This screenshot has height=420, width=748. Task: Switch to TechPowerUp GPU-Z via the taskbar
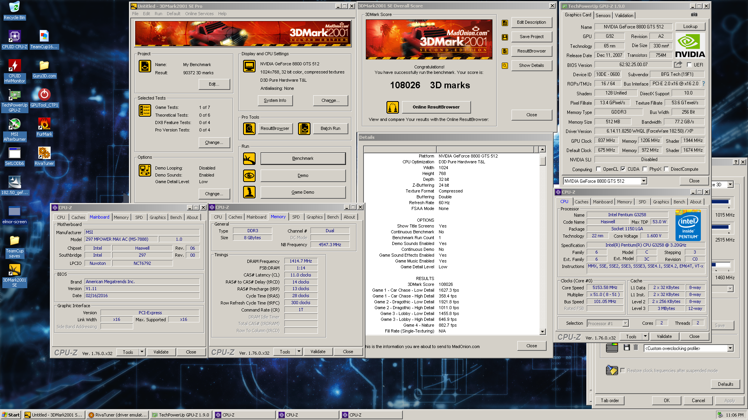(x=181, y=415)
